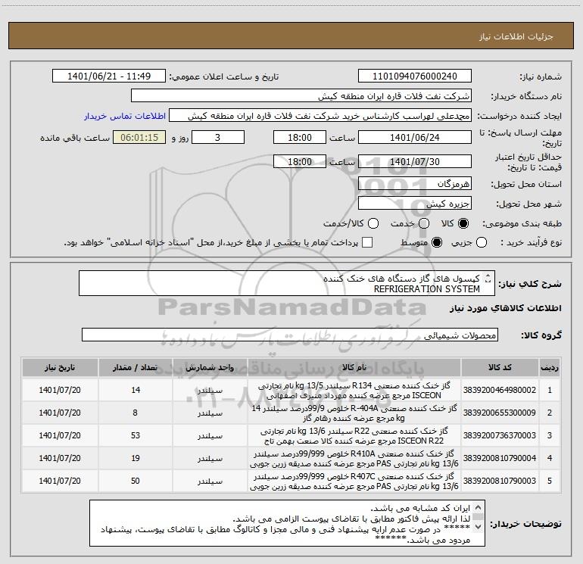
Task: Toggle the اسناد خزانه اسلامی payment checkbox
Action: coord(367,242)
